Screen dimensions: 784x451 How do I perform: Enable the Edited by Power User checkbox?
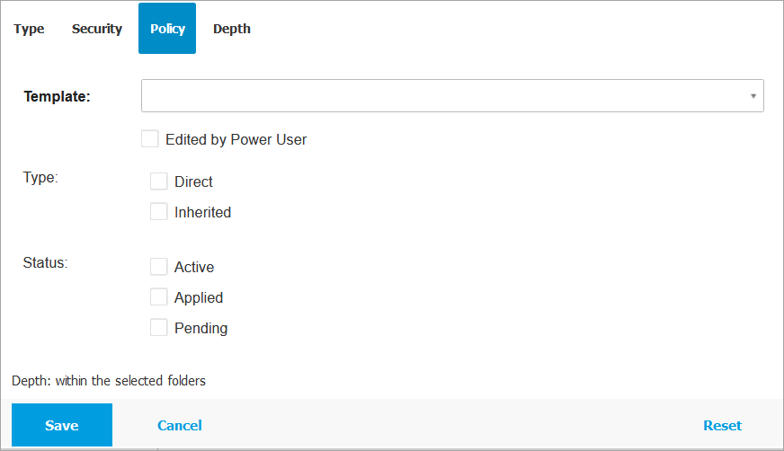[150, 139]
